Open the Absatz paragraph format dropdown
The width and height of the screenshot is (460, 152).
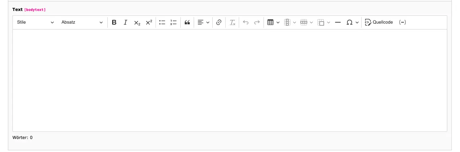pyautogui.click(x=82, y=23)
